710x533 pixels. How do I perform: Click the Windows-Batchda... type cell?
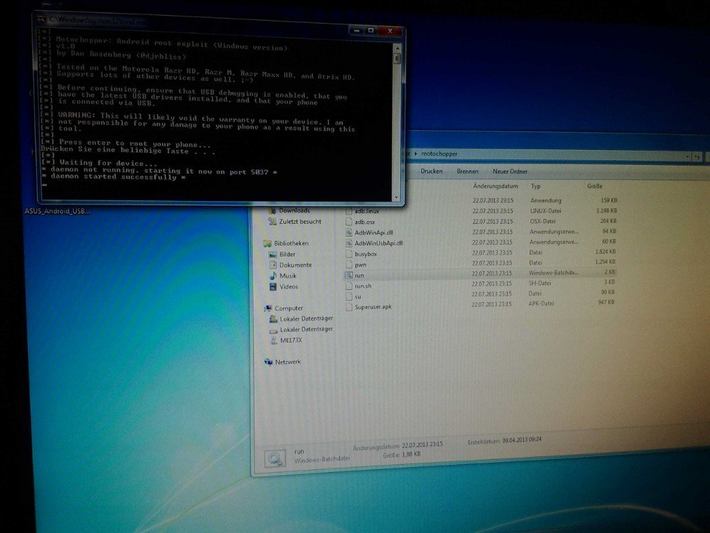(553, 273)
